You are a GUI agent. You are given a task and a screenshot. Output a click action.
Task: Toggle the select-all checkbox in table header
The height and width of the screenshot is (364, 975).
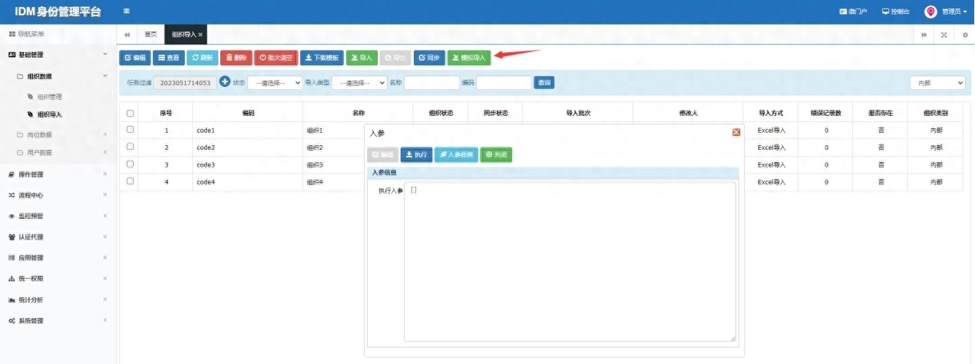tap(130, 113)
